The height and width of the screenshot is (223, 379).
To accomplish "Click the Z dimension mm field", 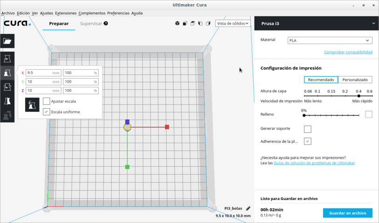I will (43, 91).
